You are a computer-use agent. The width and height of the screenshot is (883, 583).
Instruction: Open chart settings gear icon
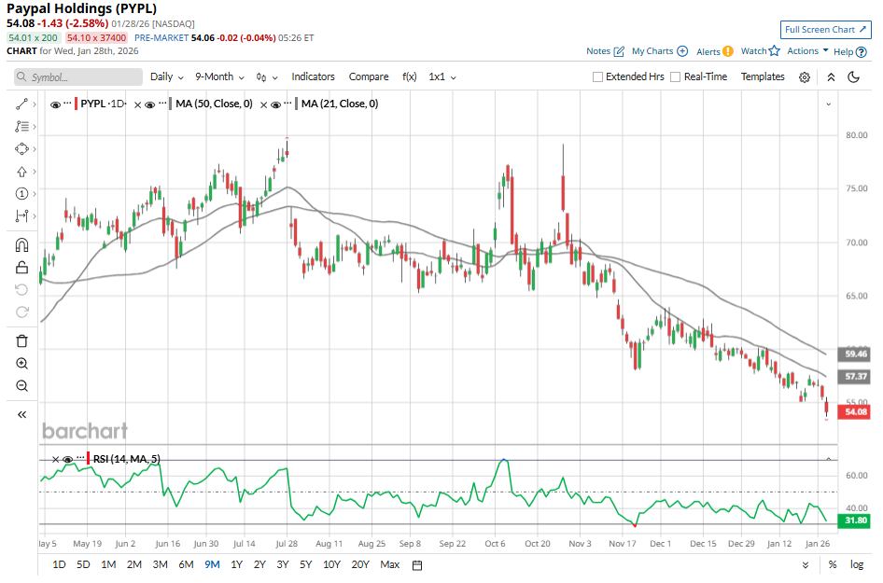(805, 77)
